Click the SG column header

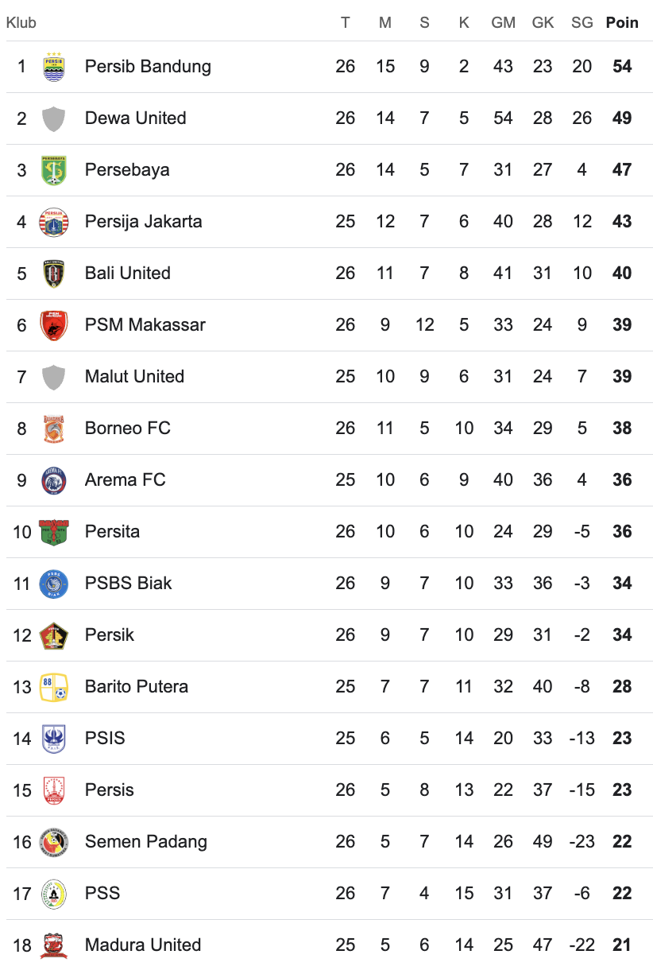582,22
